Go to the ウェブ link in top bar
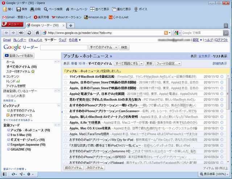232x179 pixels. [x=62, y=40]
